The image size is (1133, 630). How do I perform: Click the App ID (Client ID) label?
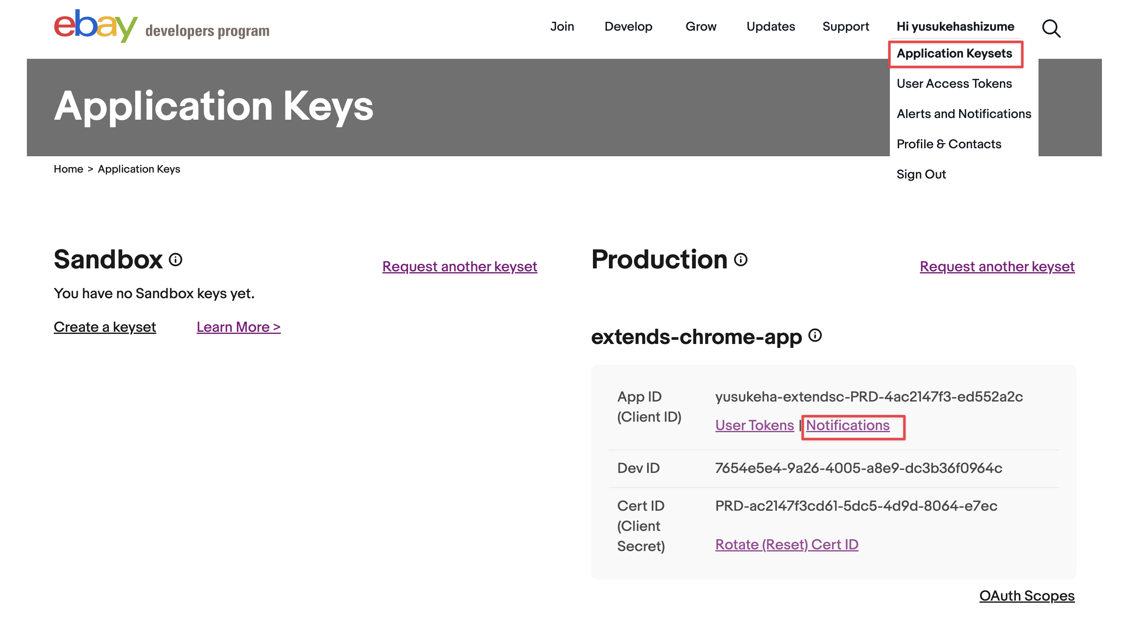[649, 407]
